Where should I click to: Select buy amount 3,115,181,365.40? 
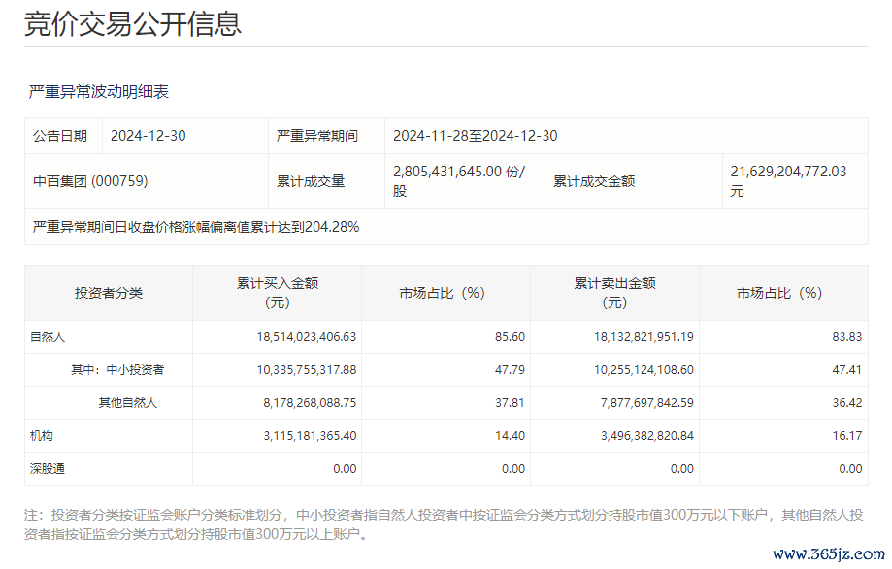(310, 436)
